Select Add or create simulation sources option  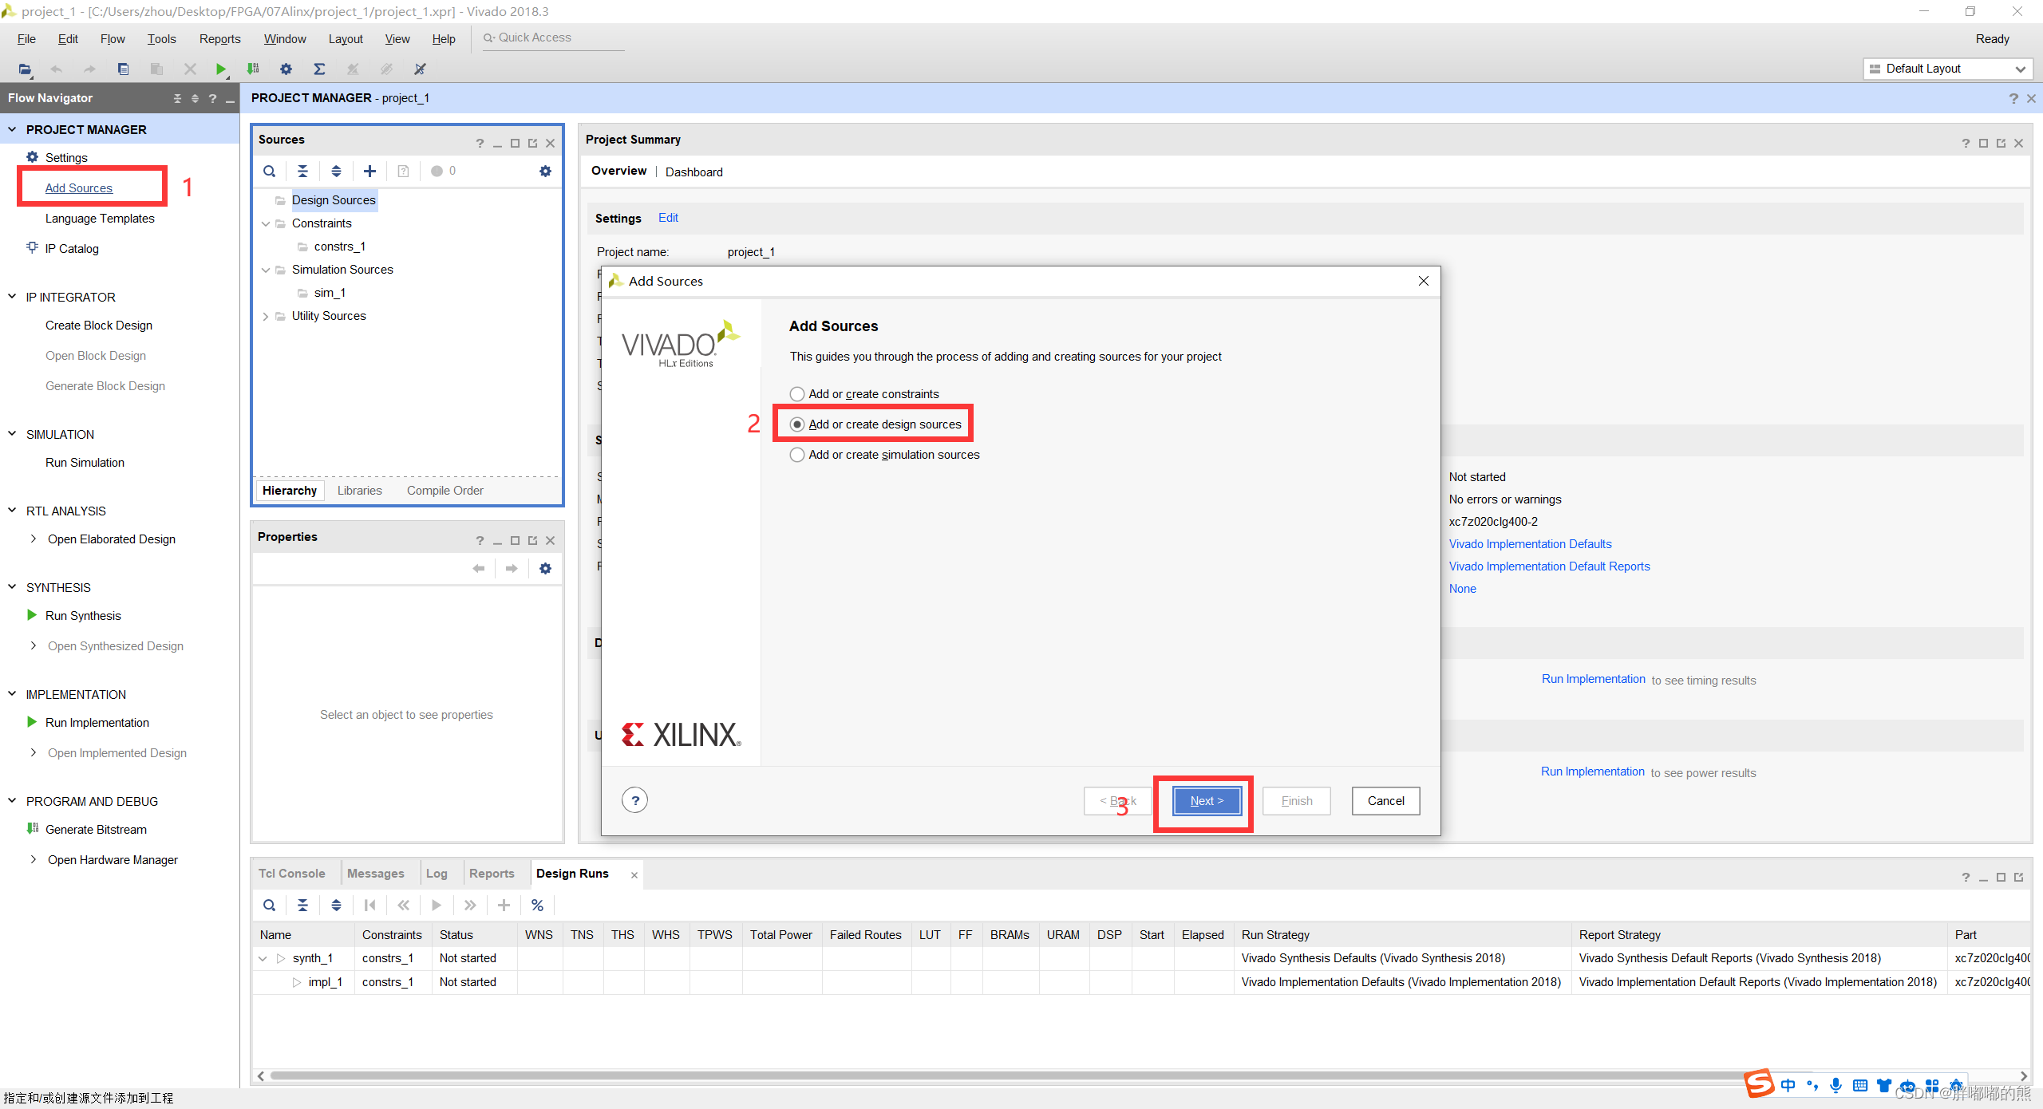tap(884, 455)
